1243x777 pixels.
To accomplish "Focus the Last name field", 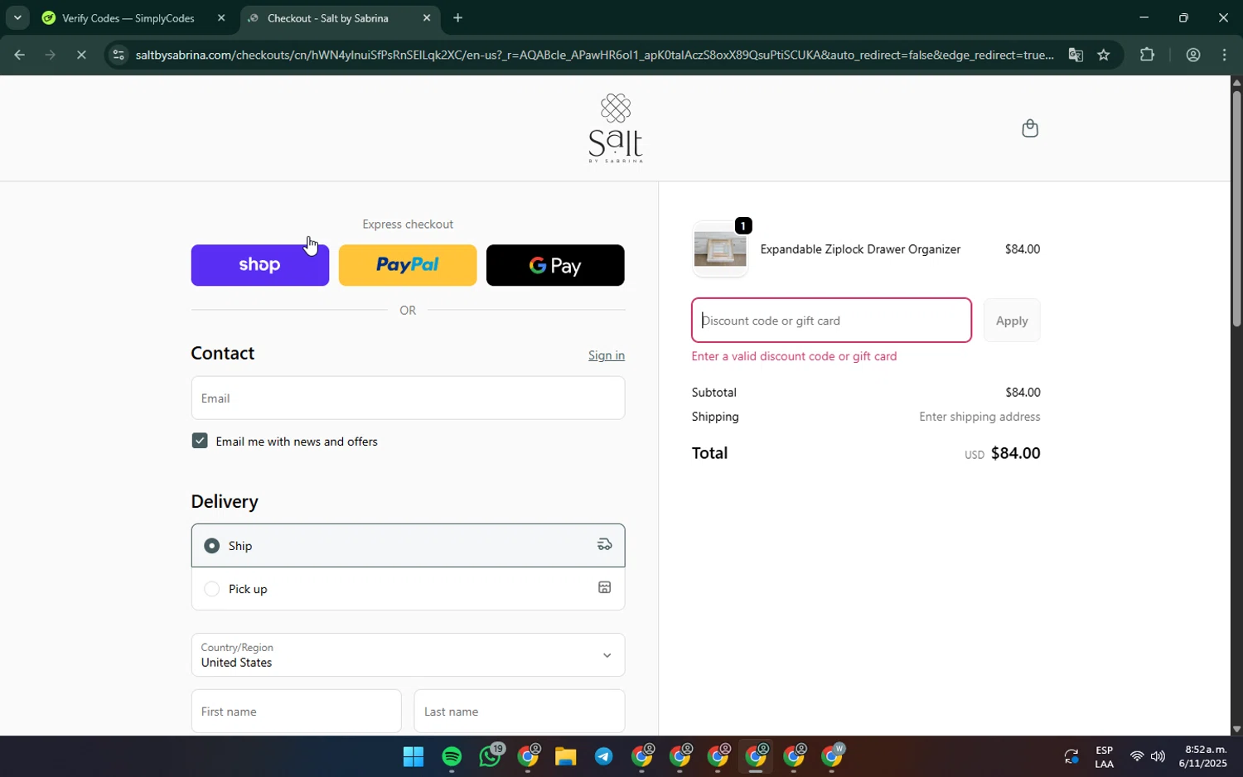I will 520,712.
